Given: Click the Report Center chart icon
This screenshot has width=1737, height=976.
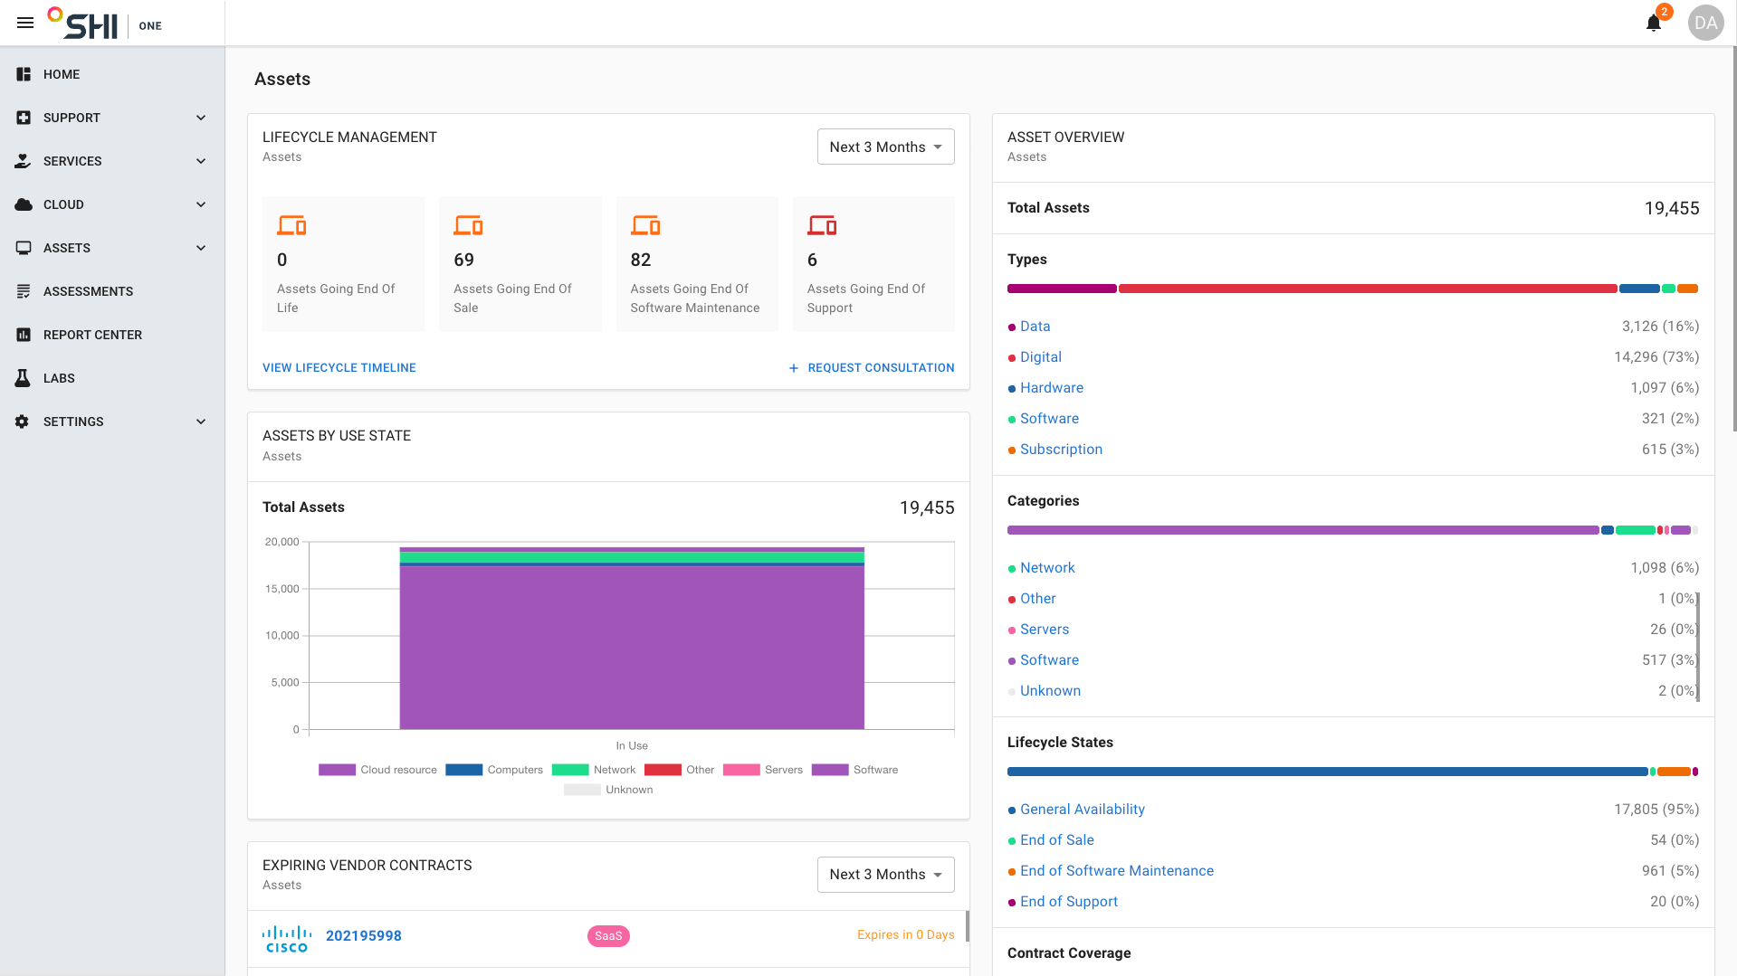Looking at the screenshot, I should (24, 335).
